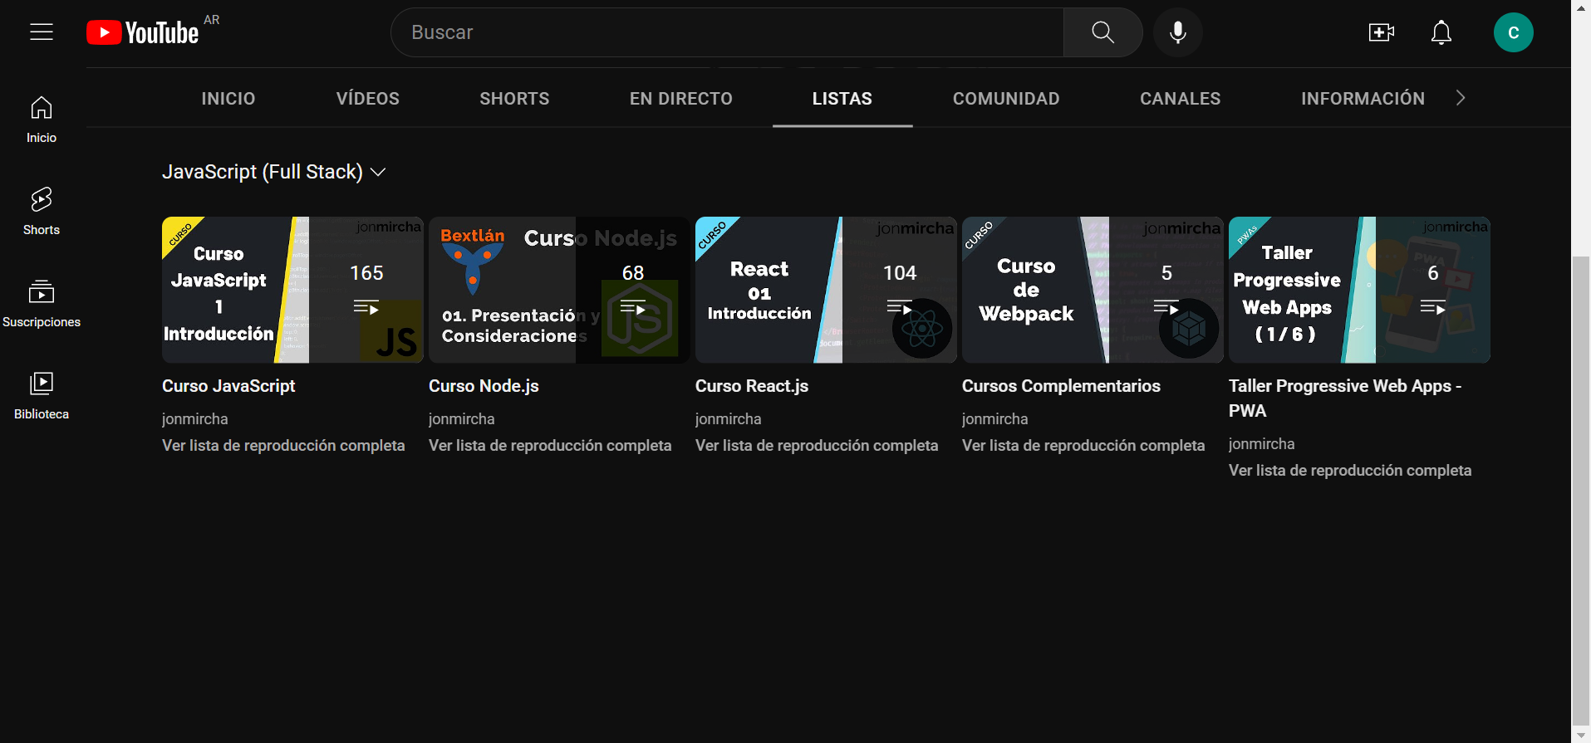Start voice search with microphone
Image resolution: width=1591 pixels, height=743 pixels.
pos(1177,32)
